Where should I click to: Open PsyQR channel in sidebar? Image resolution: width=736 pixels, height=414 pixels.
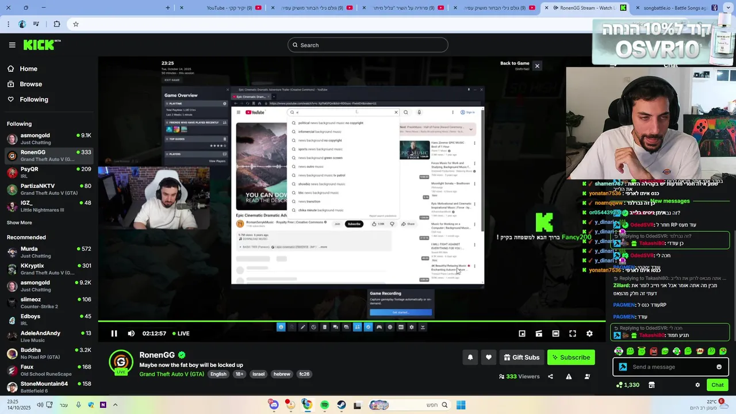(49, 172)
